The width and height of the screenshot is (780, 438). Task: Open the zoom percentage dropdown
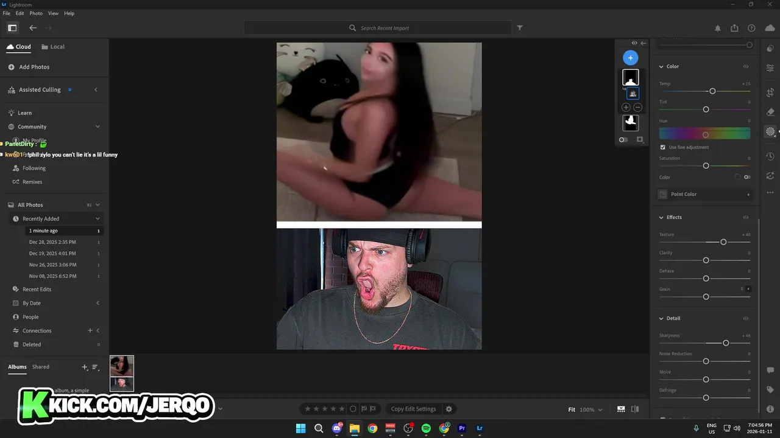(x=590, y=409)
